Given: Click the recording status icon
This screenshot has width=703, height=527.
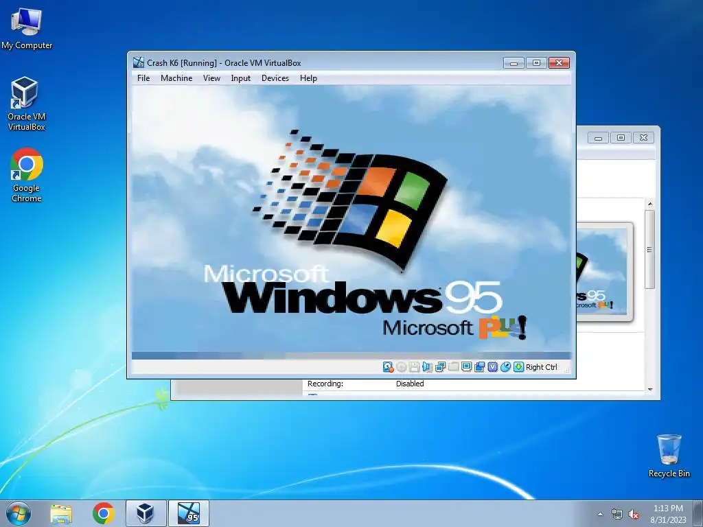Looking at the screenshot, I should (x=479, y=367).
